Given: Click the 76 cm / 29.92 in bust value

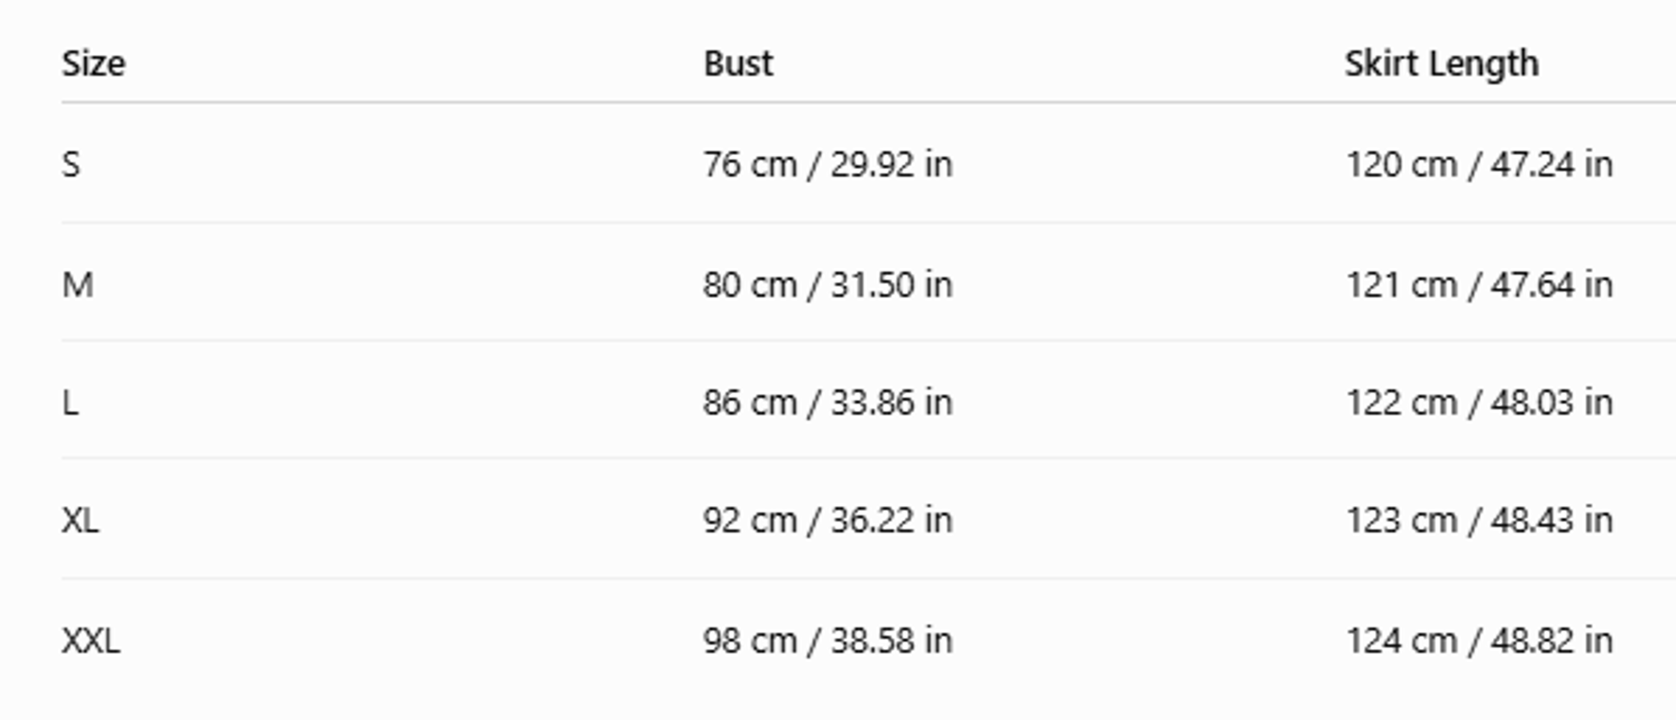Looking at the screenshot, I should [x=828, y=165].
